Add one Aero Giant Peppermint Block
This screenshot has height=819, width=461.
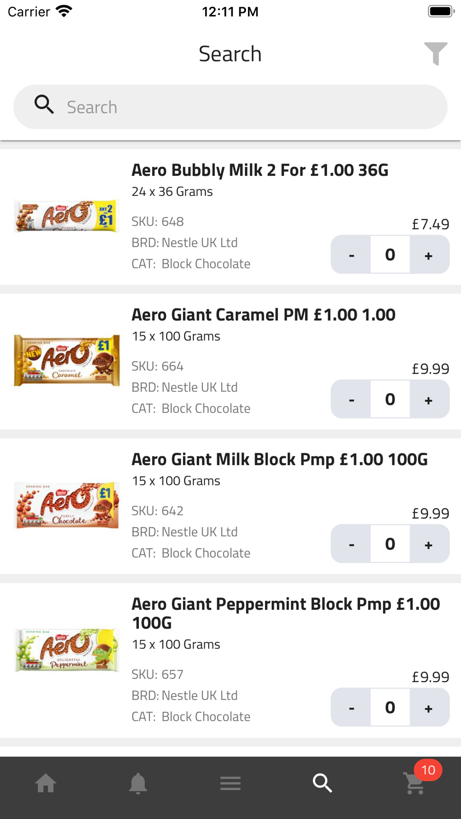pyautogui.click(x=429, y=708)
